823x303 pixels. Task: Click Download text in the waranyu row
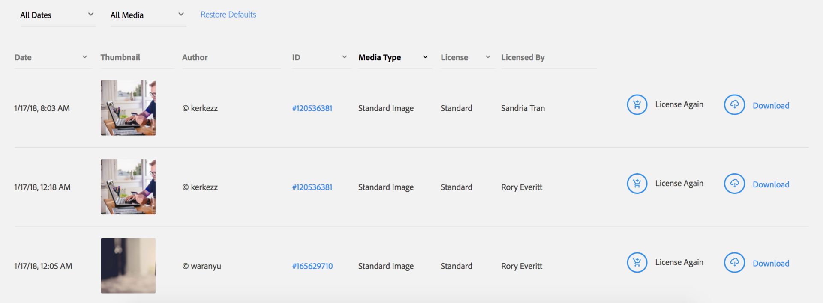coord(771,264)
